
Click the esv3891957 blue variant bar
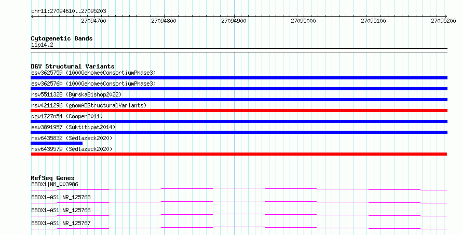239,132
